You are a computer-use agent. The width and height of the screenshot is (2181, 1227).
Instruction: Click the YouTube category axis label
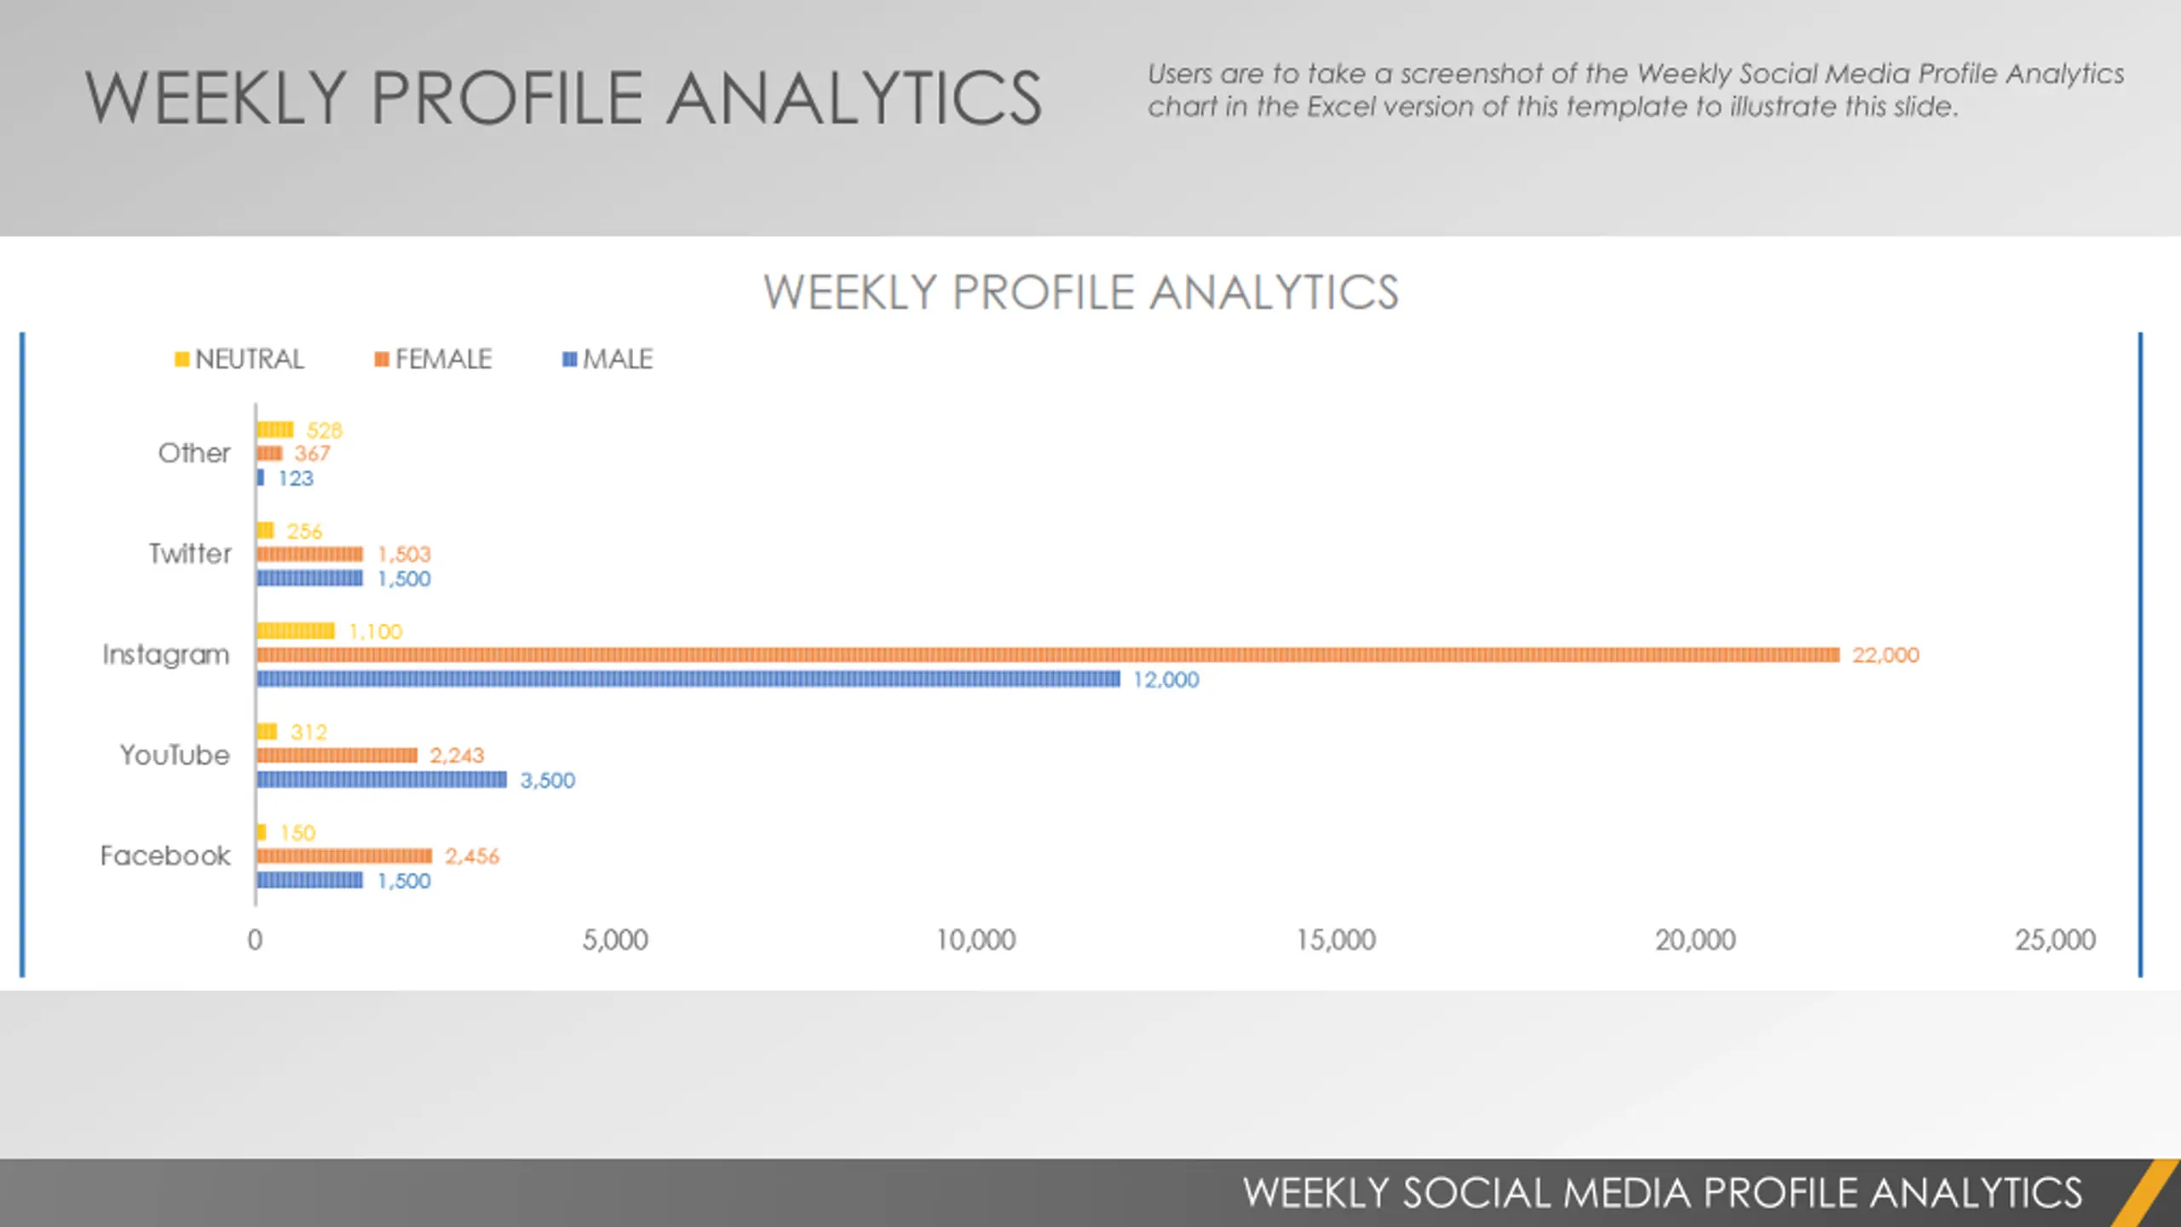pyautogui.click(x=175, y=755)
